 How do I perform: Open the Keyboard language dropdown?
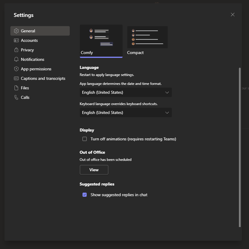pos(126,112)
